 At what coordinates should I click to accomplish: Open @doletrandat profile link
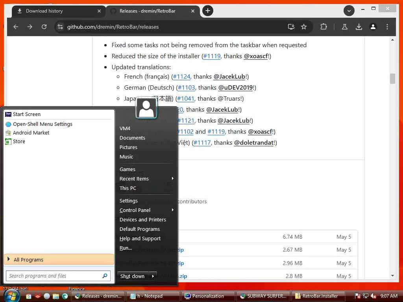tap(254, 143)
